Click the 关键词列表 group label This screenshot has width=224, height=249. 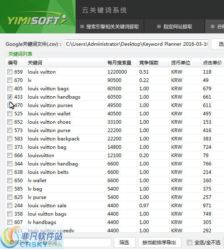[20, 54]
